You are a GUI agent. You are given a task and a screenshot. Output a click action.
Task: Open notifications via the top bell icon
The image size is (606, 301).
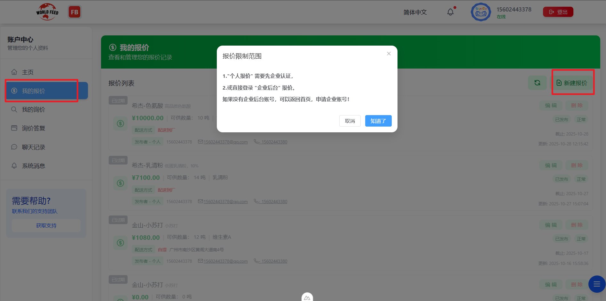(451, 11)
